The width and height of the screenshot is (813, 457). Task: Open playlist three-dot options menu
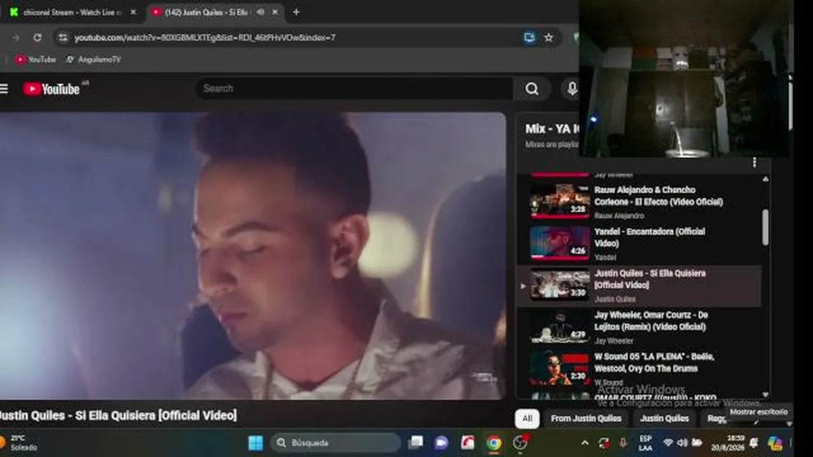754,162
